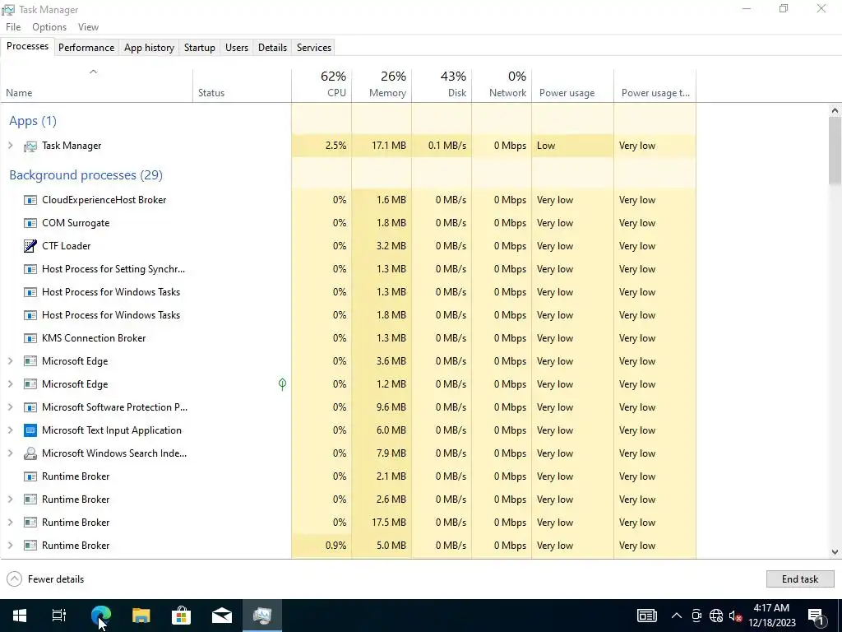Expand the Runtime Broker row using 5.0 MB
This screenshot has width=842, height=632.
(10, 546)
